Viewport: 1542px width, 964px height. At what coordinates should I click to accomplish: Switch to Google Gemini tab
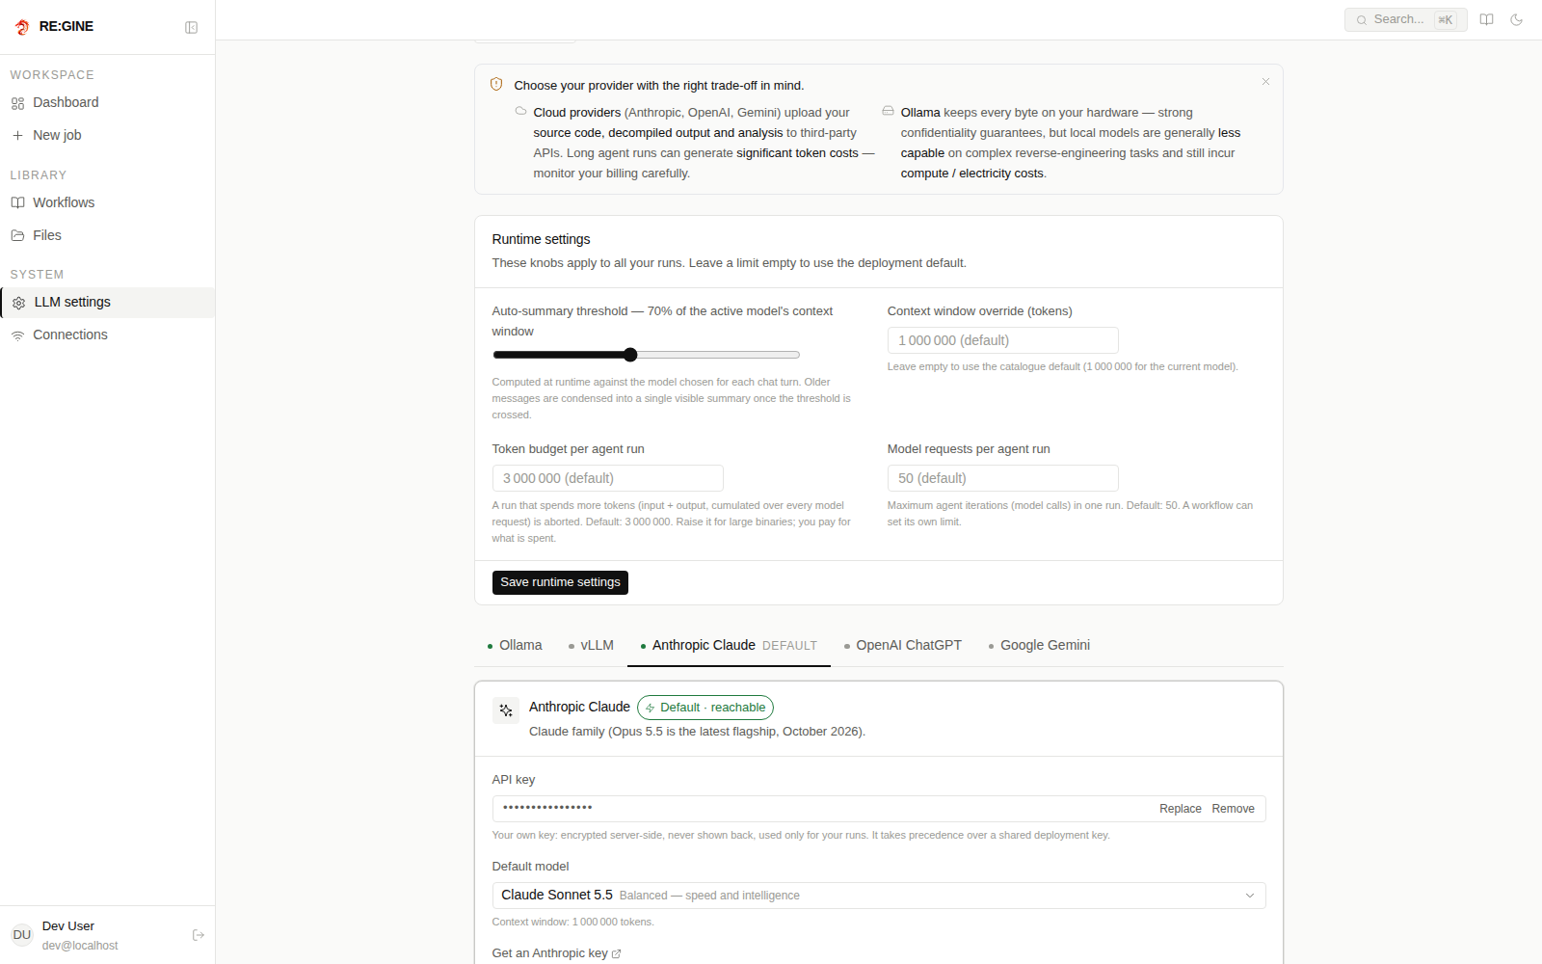click(1039, 646)
